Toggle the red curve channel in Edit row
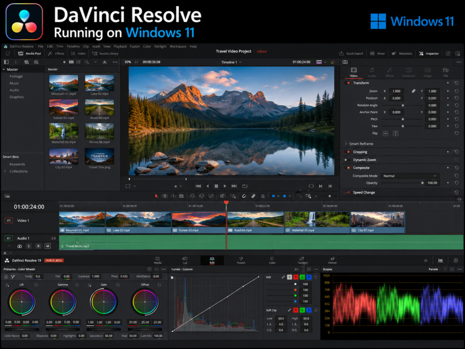The image size is (465, 349). [x=296, y=277]
